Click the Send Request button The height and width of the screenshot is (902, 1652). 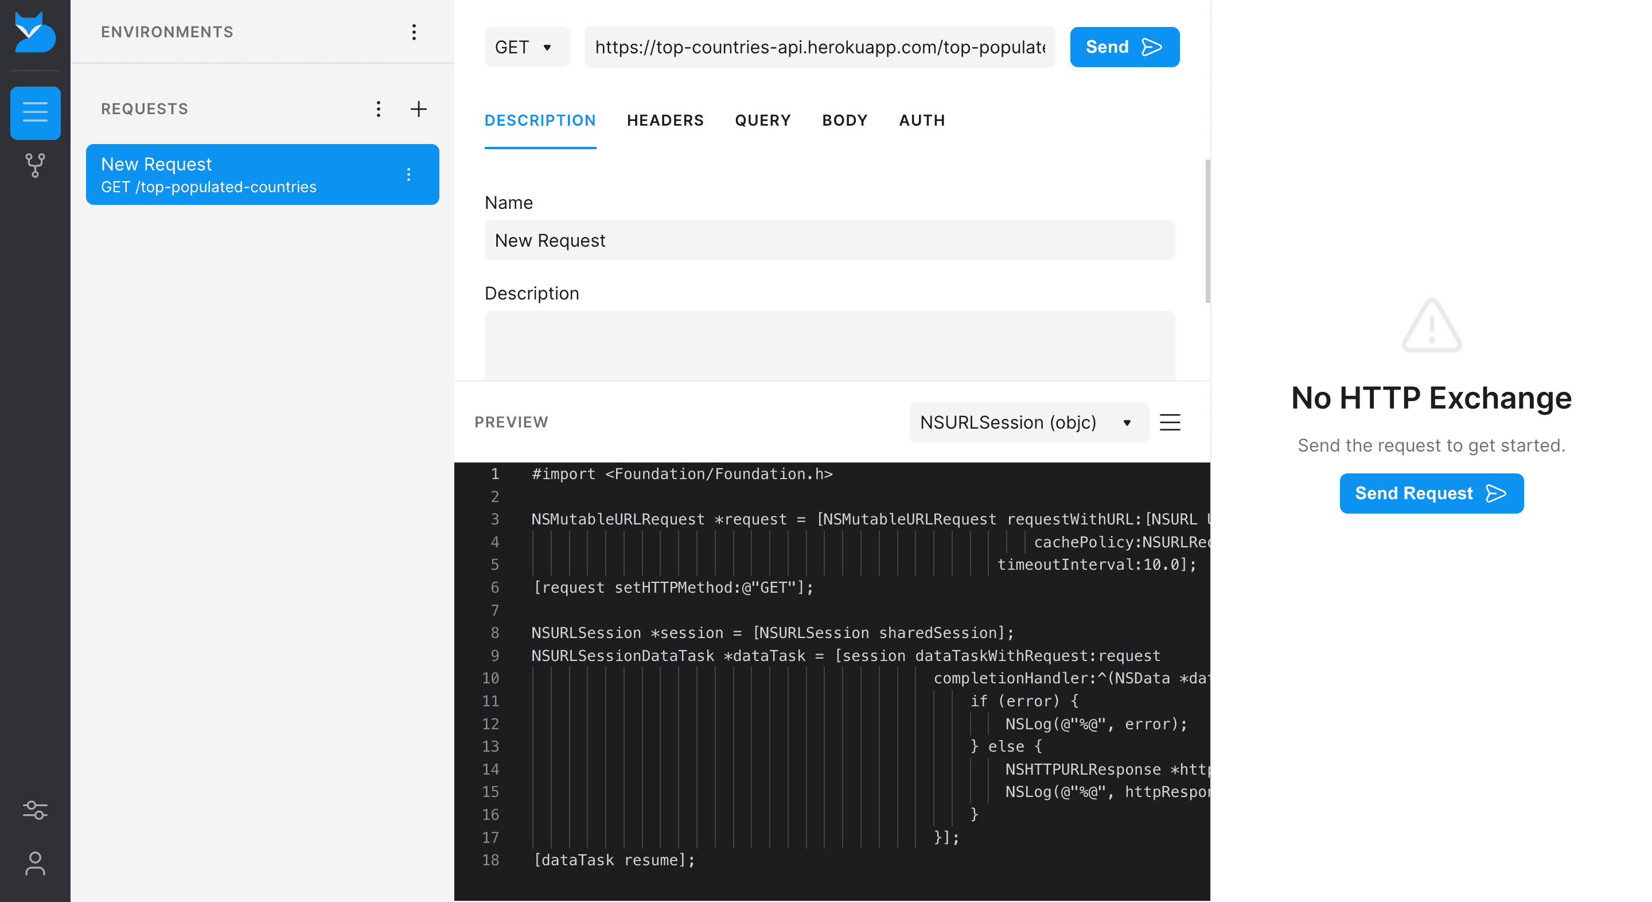coord(1431,493)
